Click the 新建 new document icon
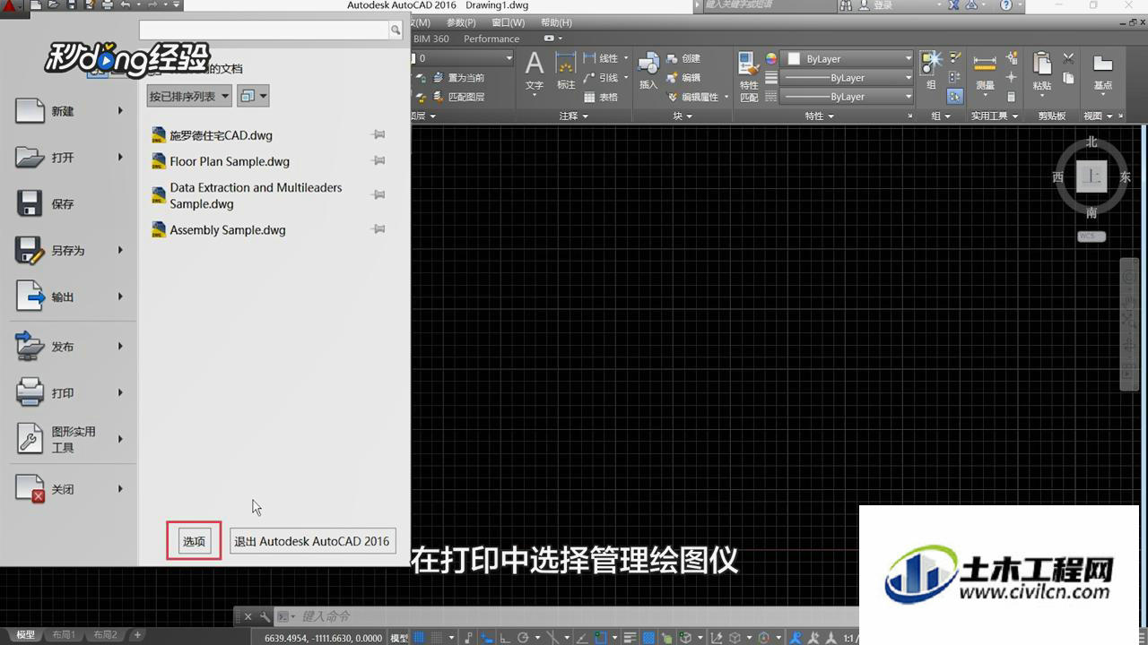 (30, 111)
